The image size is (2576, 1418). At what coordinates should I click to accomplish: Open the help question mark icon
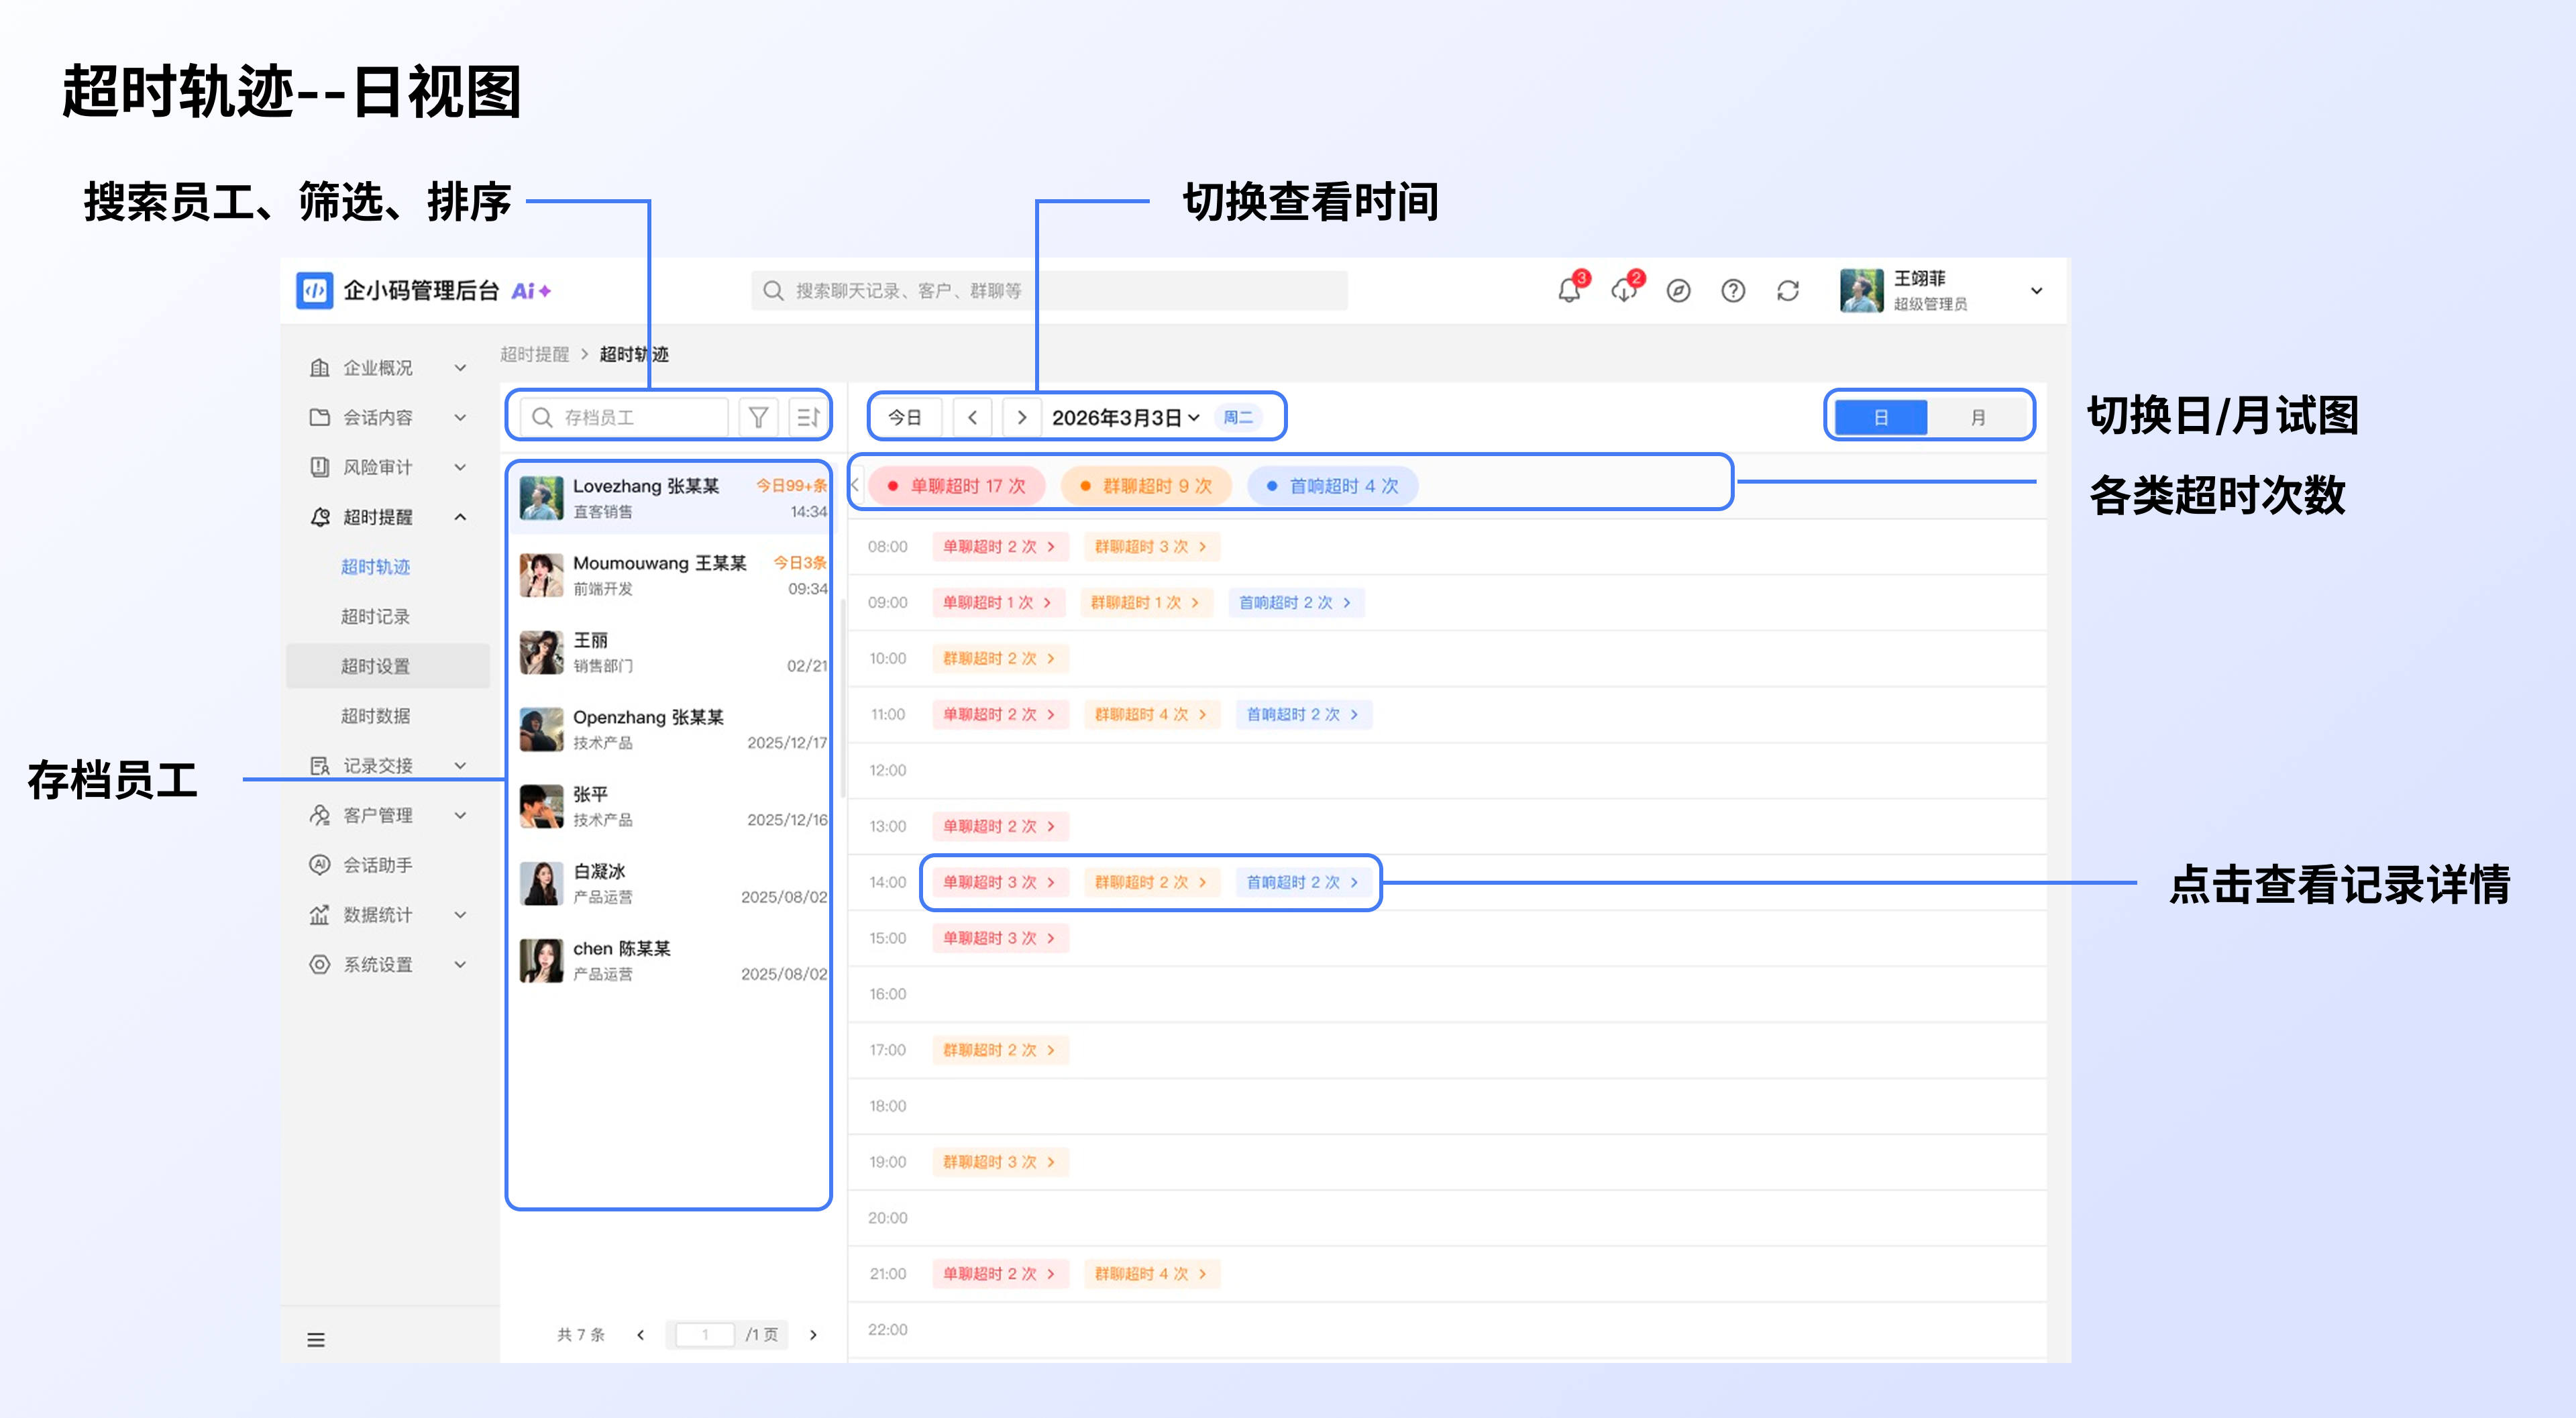[1733, 291]
